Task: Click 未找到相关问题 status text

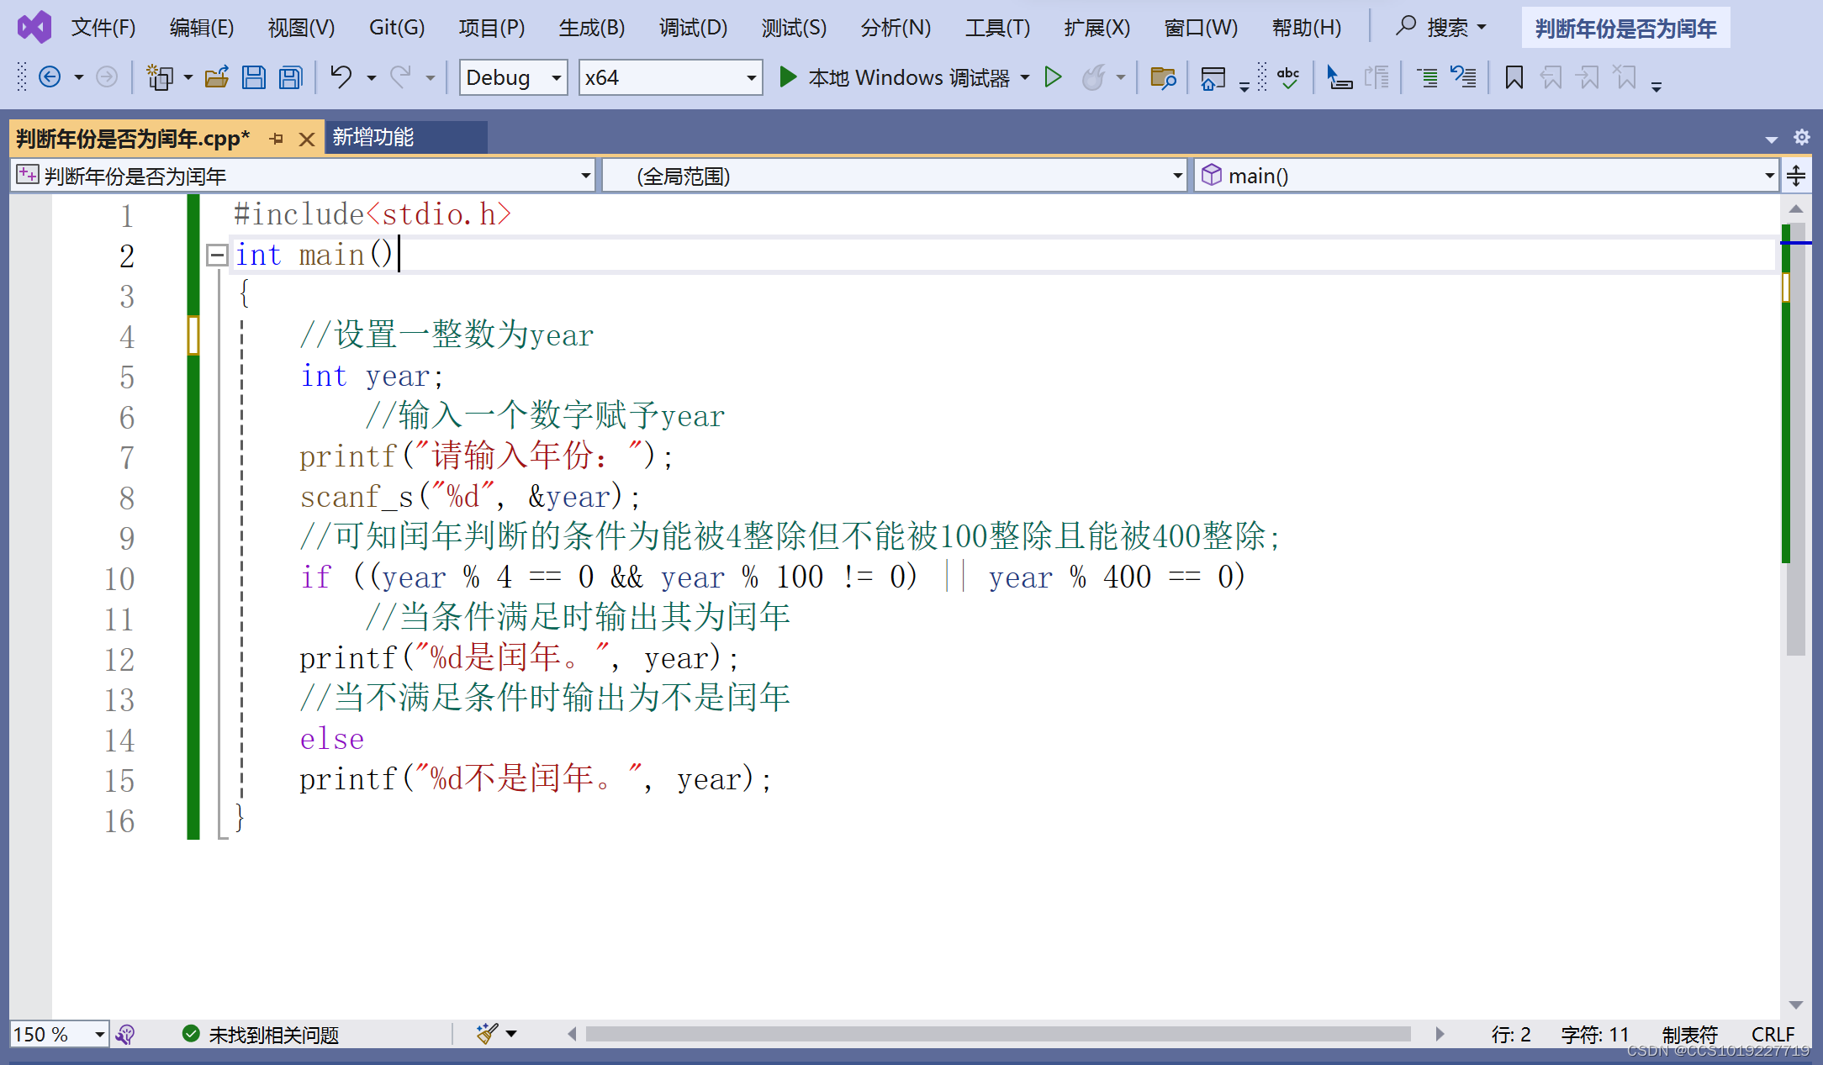Action: (x=273, y=1035)
